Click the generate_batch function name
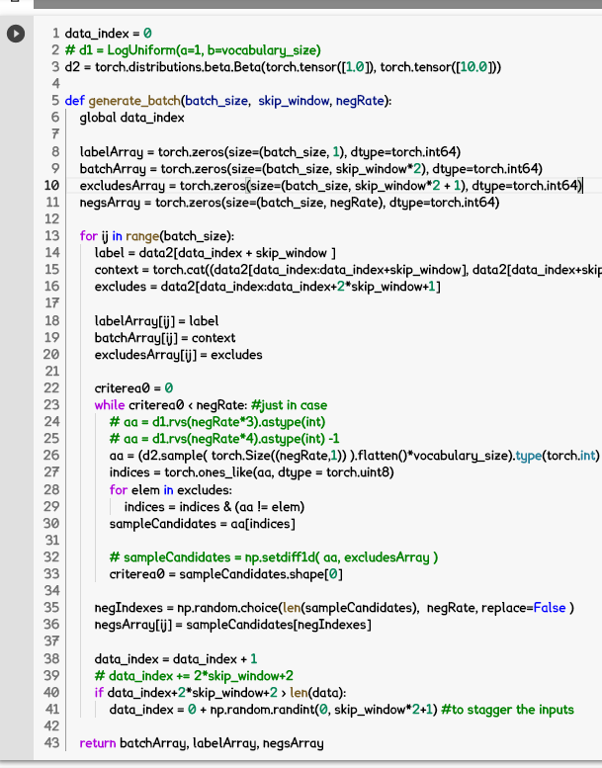This screenshot has width=602, height=768. click(x=134, y=101)
